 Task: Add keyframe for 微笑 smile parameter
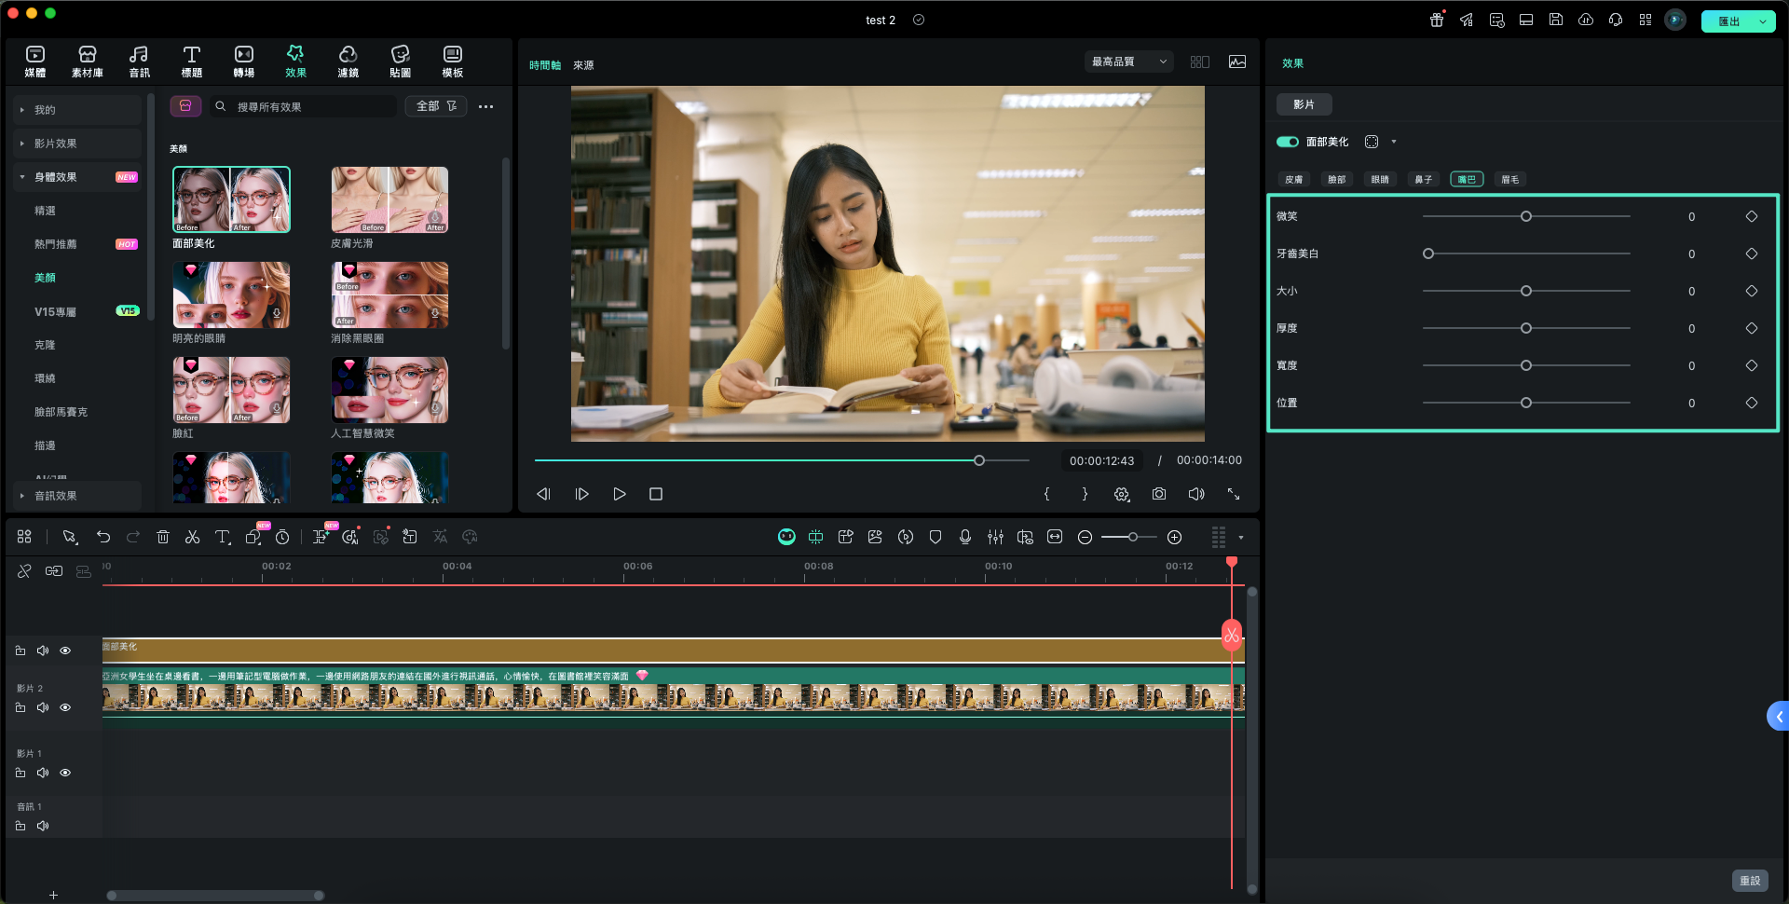coord(1751,216)
